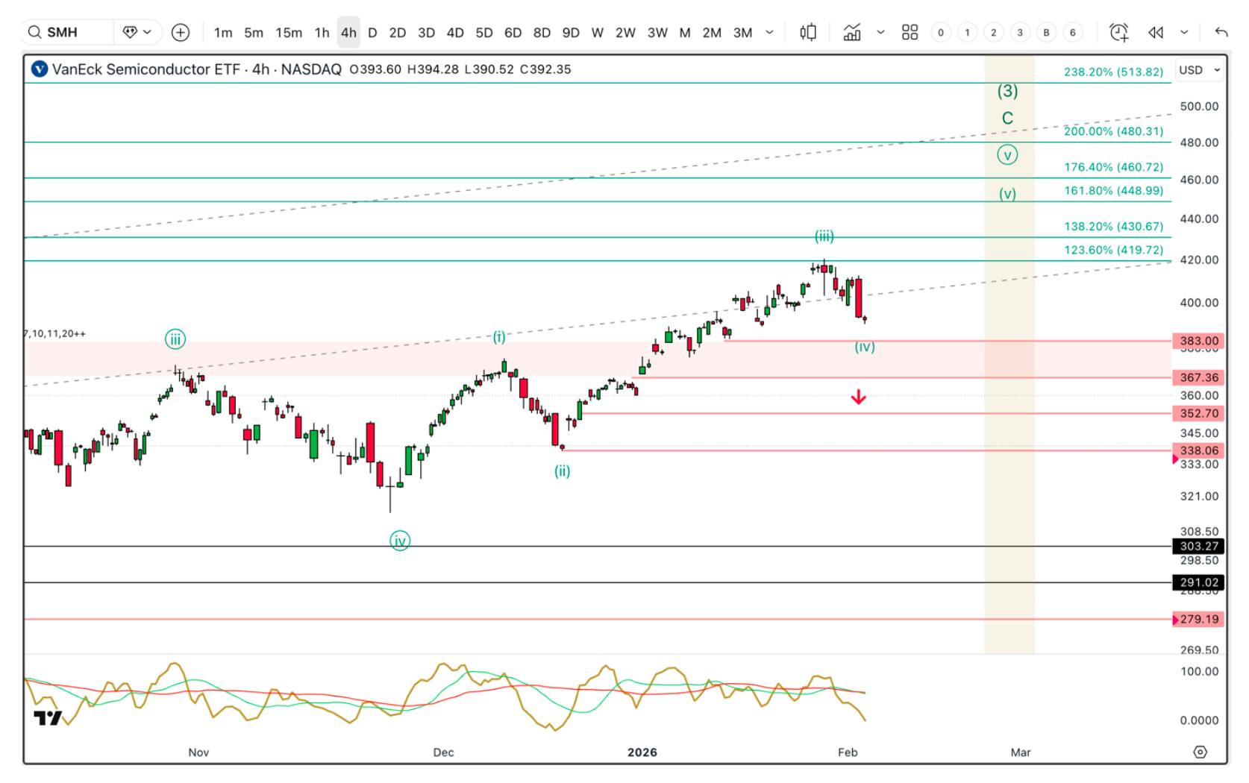Screen dimensions: 1249x783
Task: Click the 291.02 price label
Action: [x=1199, y=582]
